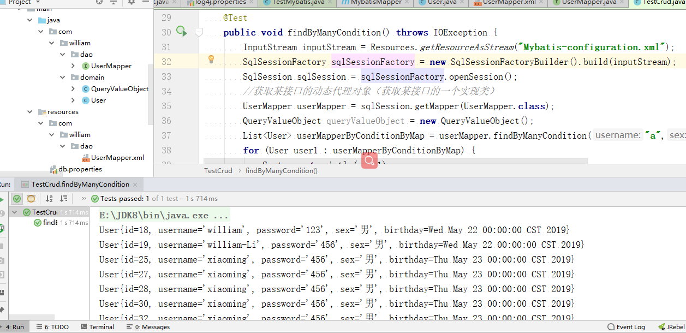Close the log4j.properties tab
The width and height of the screenshot is (686, 333).
pyautogui.click(x=252, y=2)
